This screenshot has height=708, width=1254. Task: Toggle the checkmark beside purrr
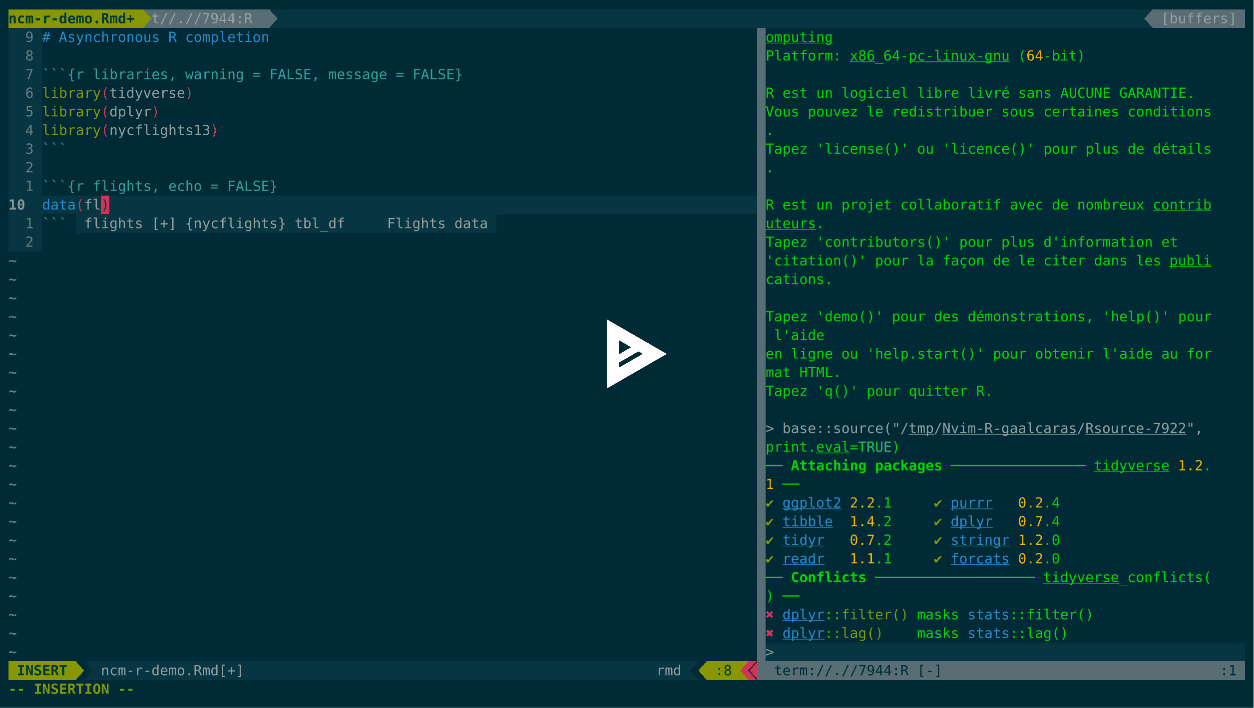[x=937, y=503]
